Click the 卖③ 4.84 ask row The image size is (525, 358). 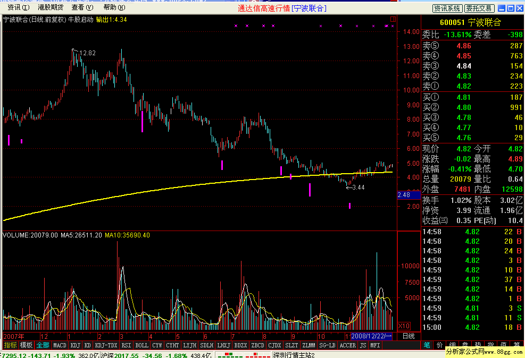(472, 66)
